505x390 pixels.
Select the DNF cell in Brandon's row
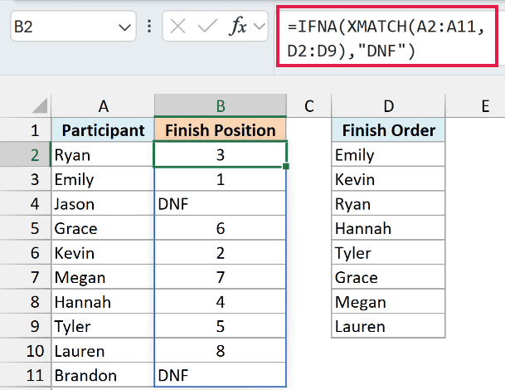point(221,375)
